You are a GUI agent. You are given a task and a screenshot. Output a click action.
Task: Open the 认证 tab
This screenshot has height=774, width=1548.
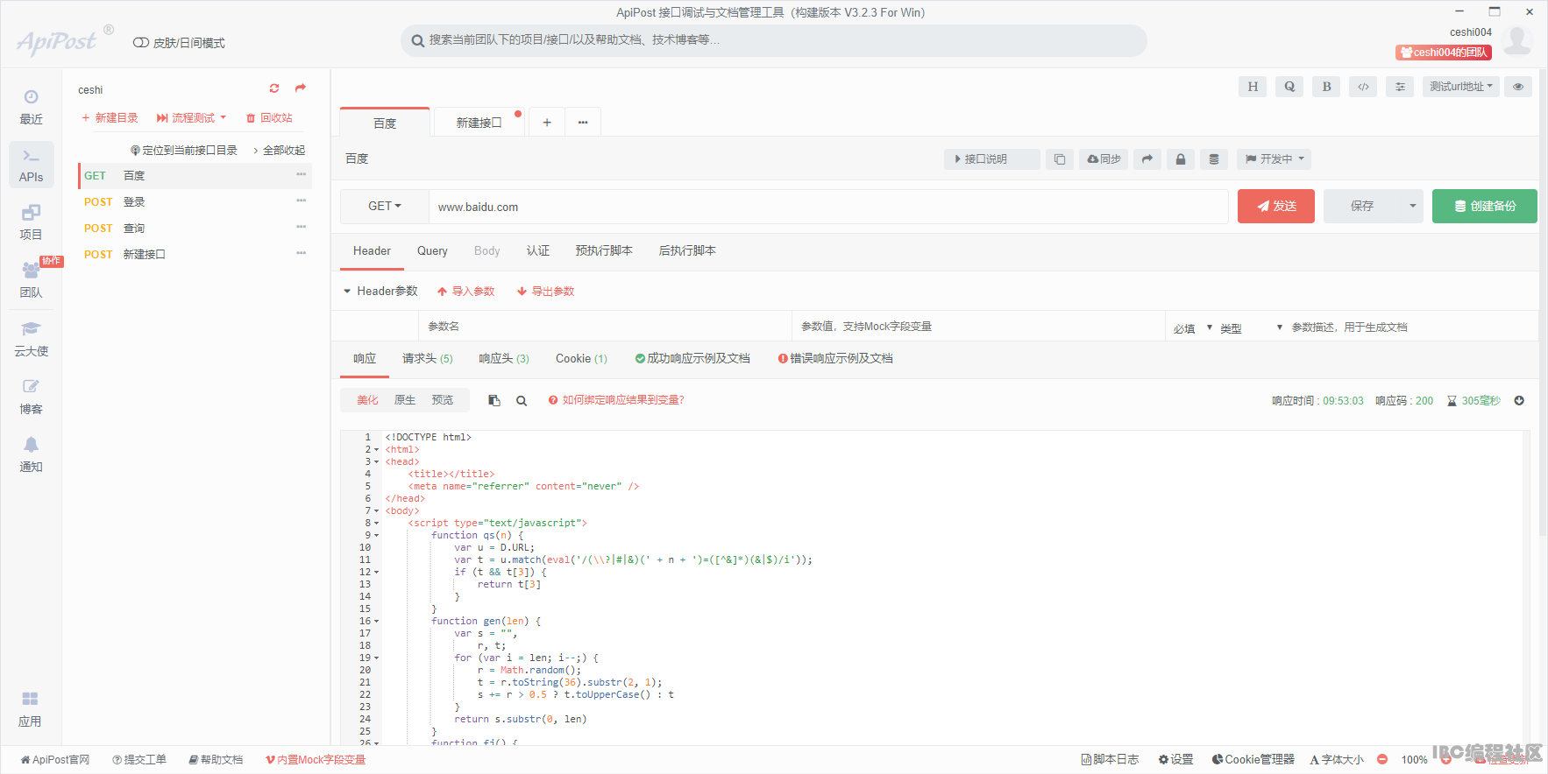[538, 251]
